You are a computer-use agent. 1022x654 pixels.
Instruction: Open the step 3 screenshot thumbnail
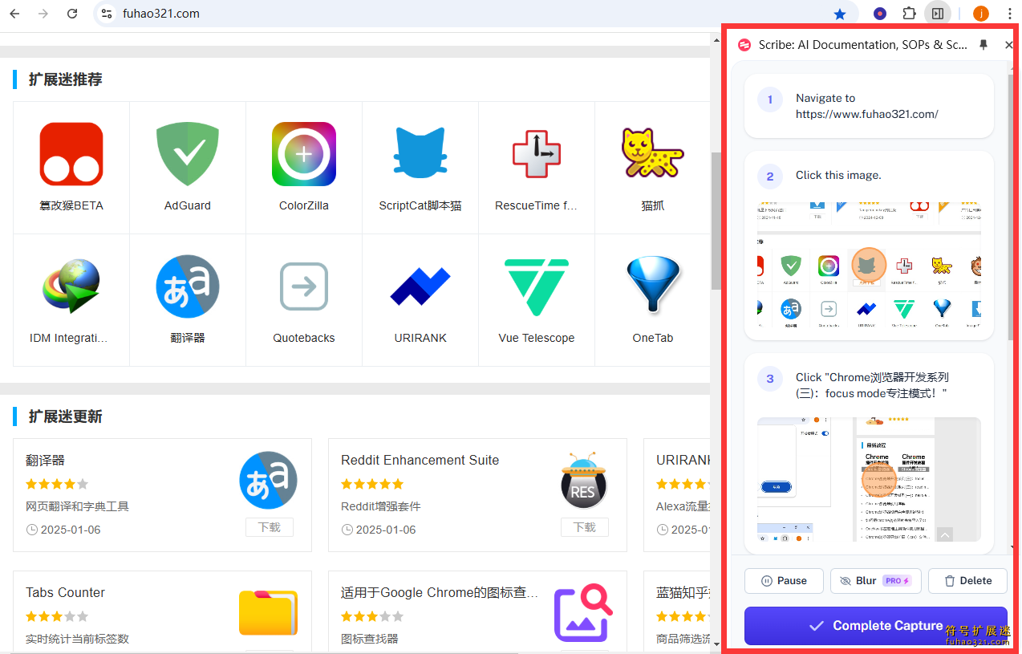tap(869, 479)
